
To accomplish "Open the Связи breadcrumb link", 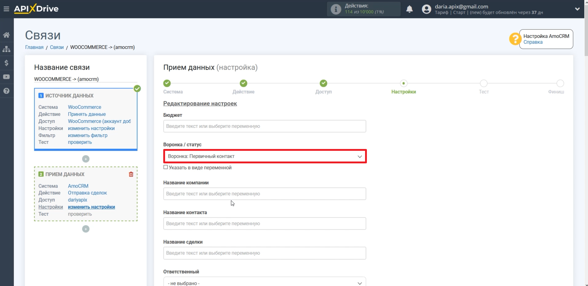I will (x=57, y=47).
